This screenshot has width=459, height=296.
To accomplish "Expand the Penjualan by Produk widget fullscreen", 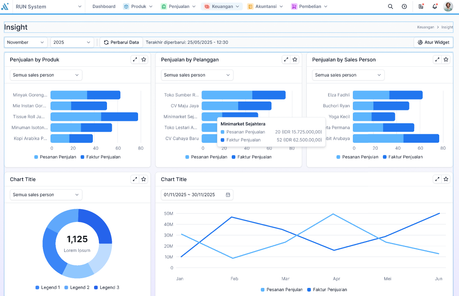I will (135, 59).
